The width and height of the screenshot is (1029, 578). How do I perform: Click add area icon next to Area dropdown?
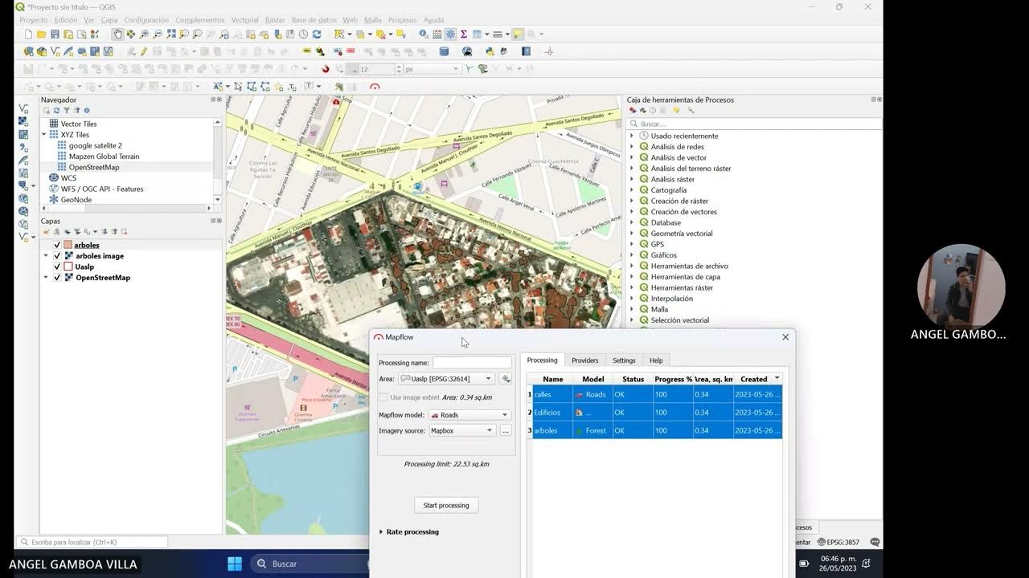click(x=506, y=379)
